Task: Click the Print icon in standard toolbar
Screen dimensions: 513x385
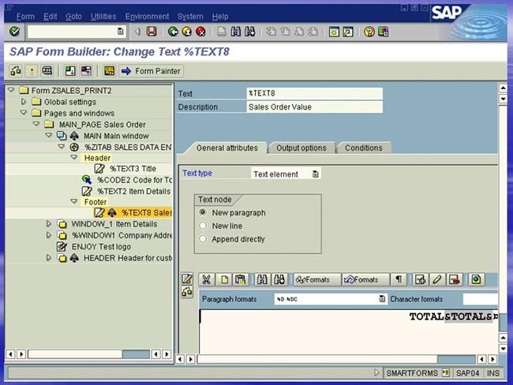Action: tap(222, 32)
